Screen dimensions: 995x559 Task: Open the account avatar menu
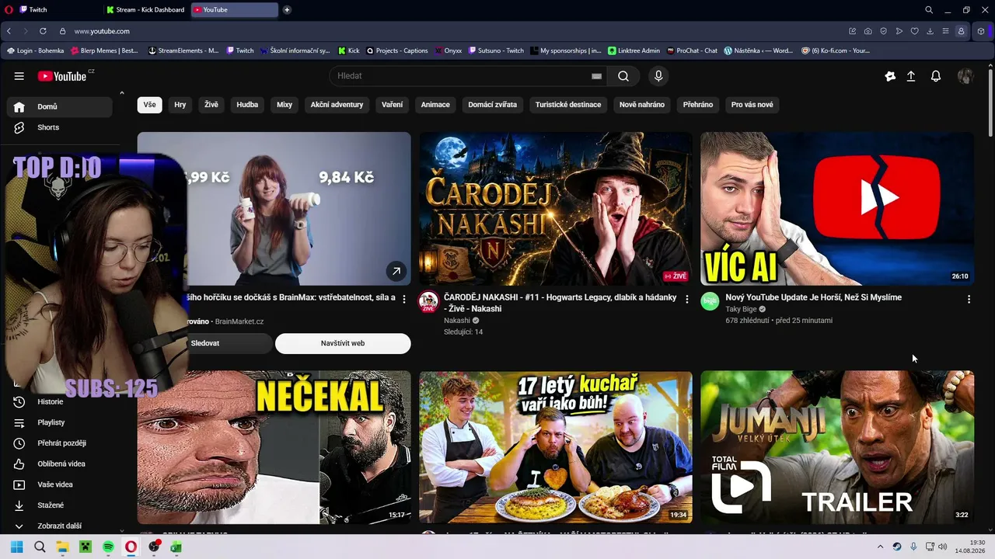[x=965, y=76]
